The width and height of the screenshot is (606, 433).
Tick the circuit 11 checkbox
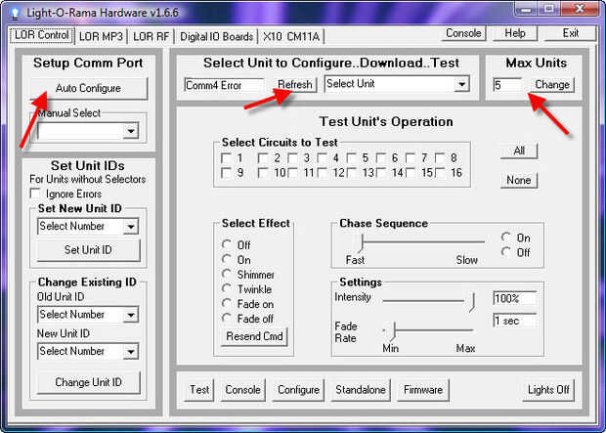(292, 173)
